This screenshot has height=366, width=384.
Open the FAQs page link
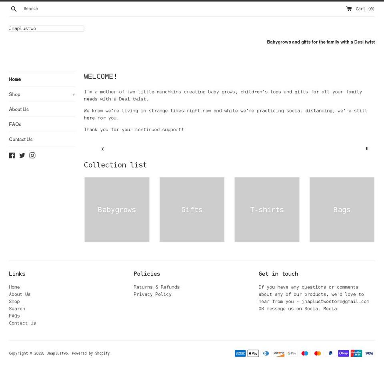pyautogui.click(x=15, y=124)
